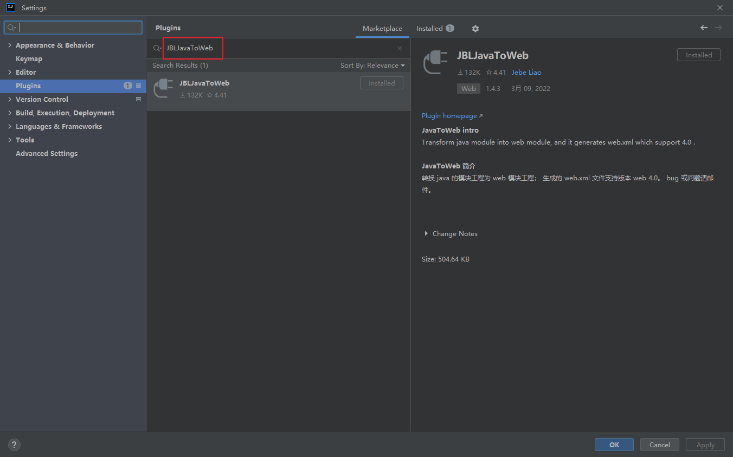733x457 pixels.
Task: Click star rating 4.41 in details pane
Action: pyautogui.click(x=496, y=72)
